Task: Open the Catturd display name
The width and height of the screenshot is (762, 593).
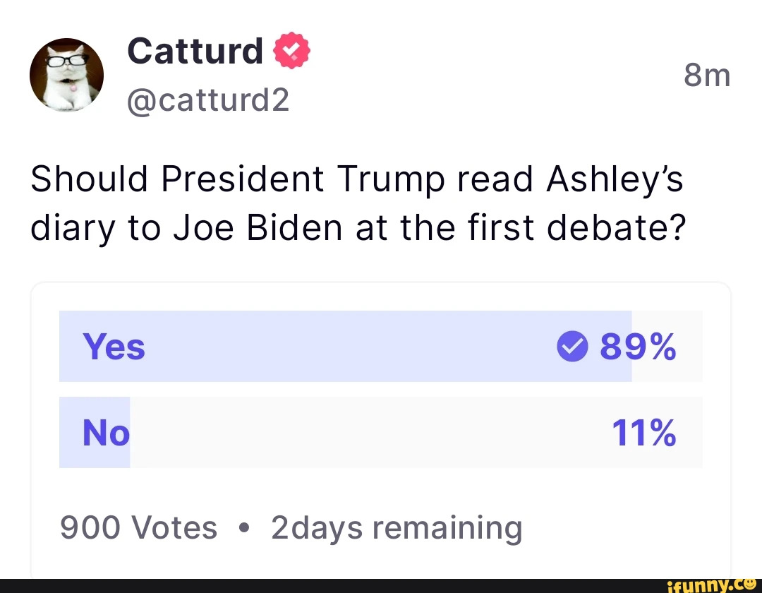Action: coord(195,51)
